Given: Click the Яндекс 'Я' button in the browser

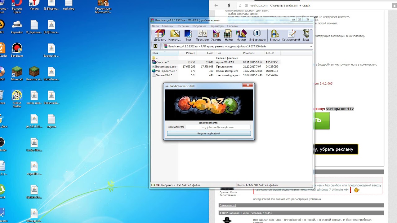Looking at the screenshot, I should tap(229, 5).
